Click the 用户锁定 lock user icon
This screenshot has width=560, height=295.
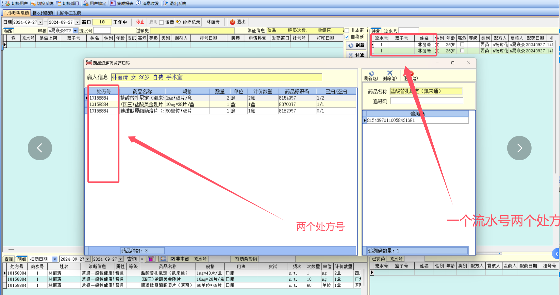(86, 3)
